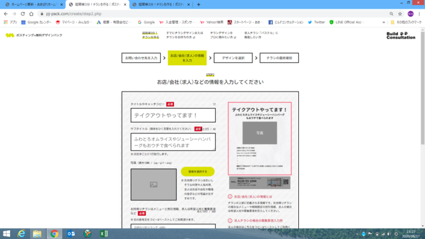Image resolution: width=425 pixels, height=239 pixels.
Task: Open Outlook from the taskbar
Action: (71, 234)
